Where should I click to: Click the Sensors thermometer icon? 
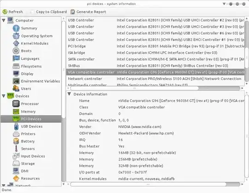pos(16,148)
